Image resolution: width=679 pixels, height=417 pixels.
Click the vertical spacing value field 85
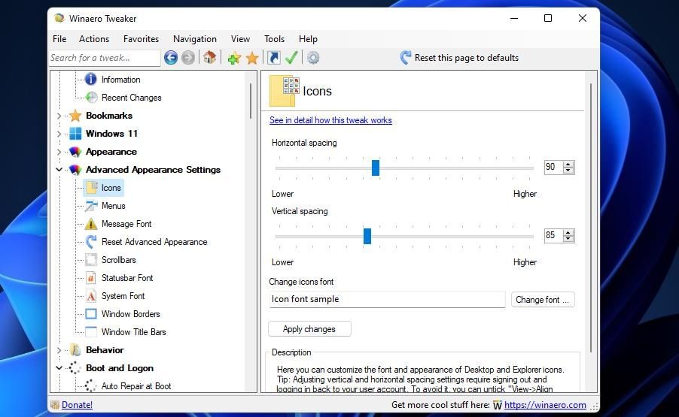click(x=553, y=235)
